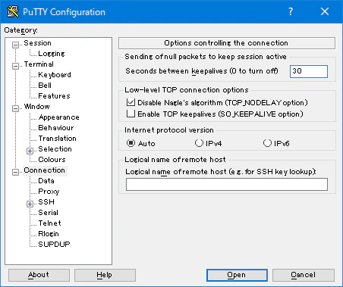Click 'Seconds between keepalives' label
The image size is (343, 287).
pyautogui.click(x=202, y=71)
